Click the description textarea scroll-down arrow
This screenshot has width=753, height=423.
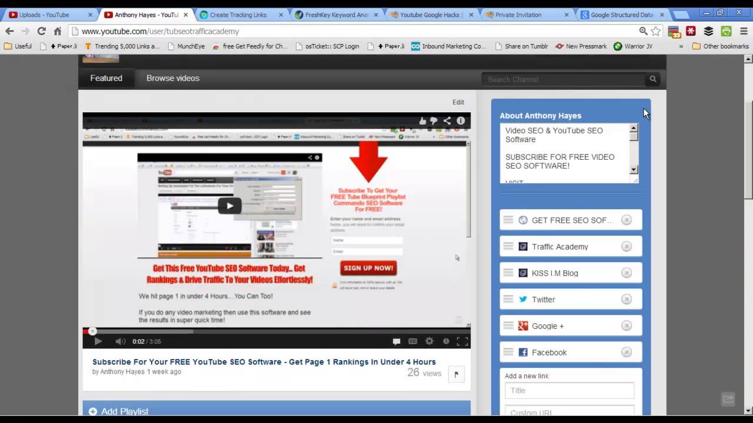click(634, 170)
